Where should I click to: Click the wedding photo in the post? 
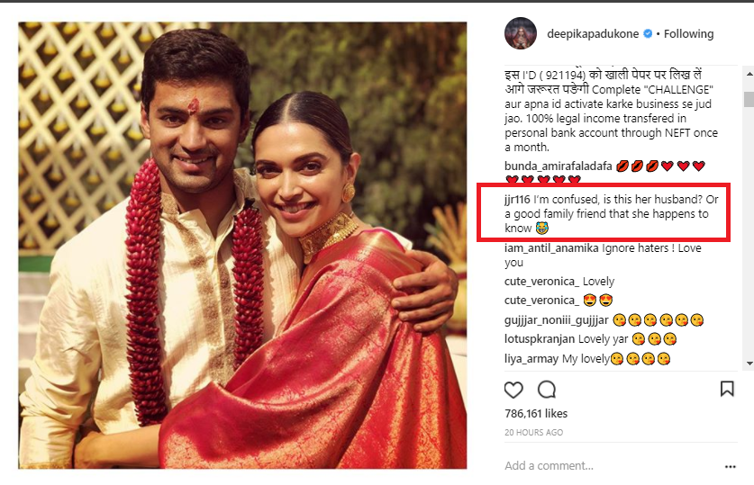[242, 245]
